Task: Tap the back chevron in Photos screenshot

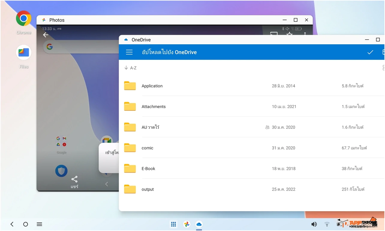Action: tap(107, 184)
